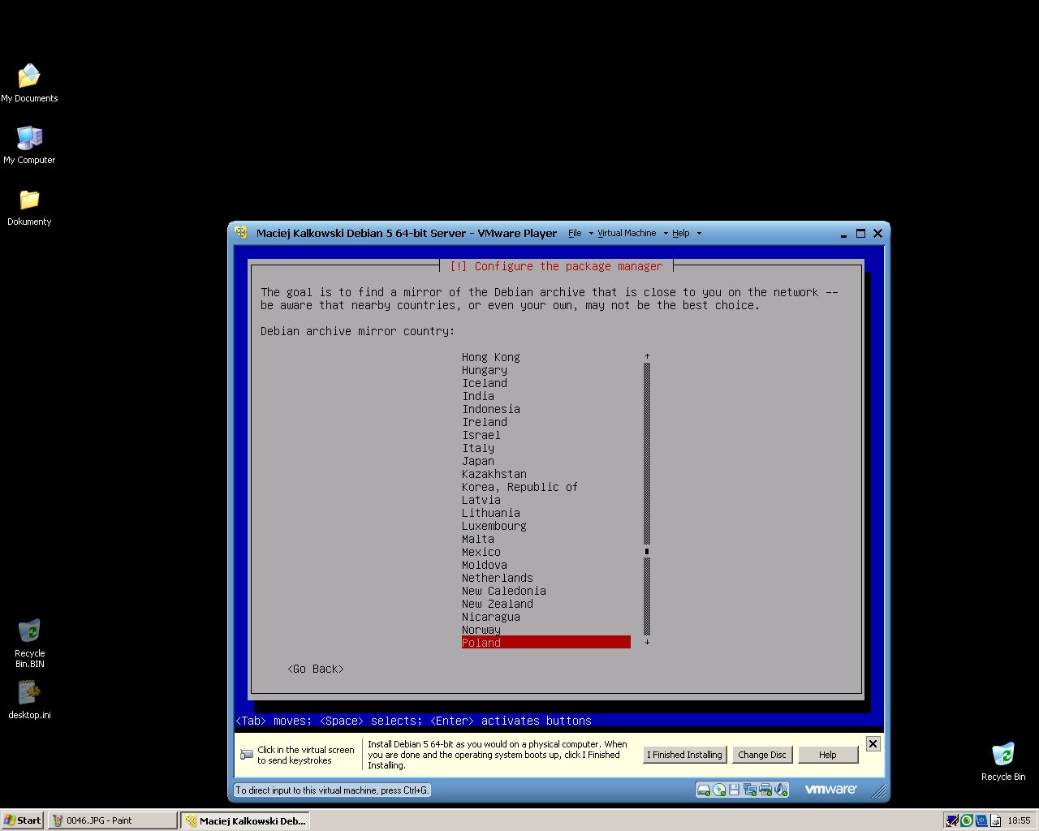Viewport: 1039px width, 831px height.
Task: Click the network connection tray icon
Action: click(952, 820)
